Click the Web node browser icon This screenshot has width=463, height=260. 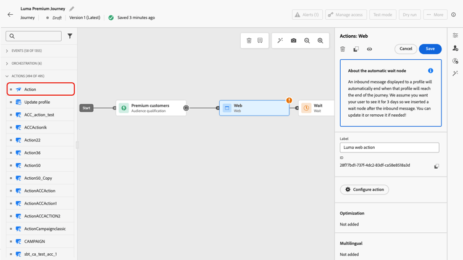(227, 108)
